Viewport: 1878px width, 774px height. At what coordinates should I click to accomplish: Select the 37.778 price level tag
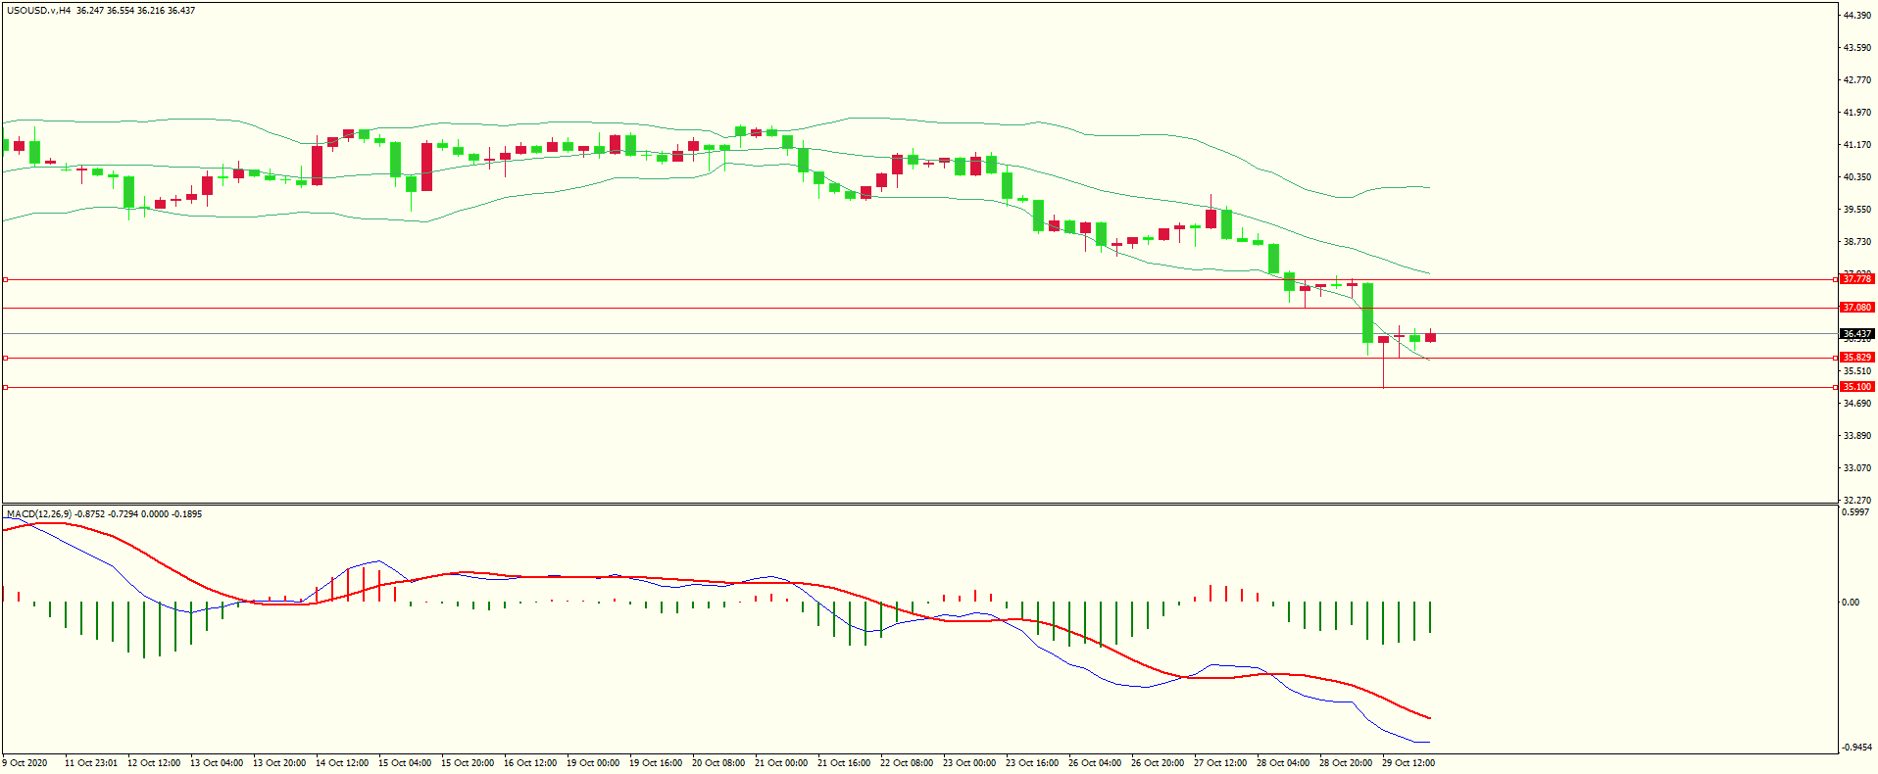[1856, 279]
